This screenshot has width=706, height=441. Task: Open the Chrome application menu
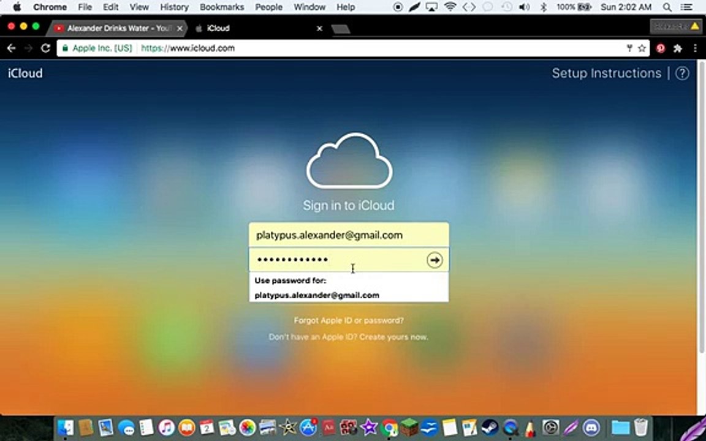[x=50, y=7]
